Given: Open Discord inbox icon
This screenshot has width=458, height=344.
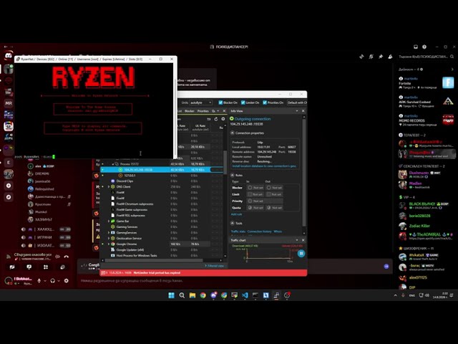Looking at the screenshot, I should [x=416, y=47].
